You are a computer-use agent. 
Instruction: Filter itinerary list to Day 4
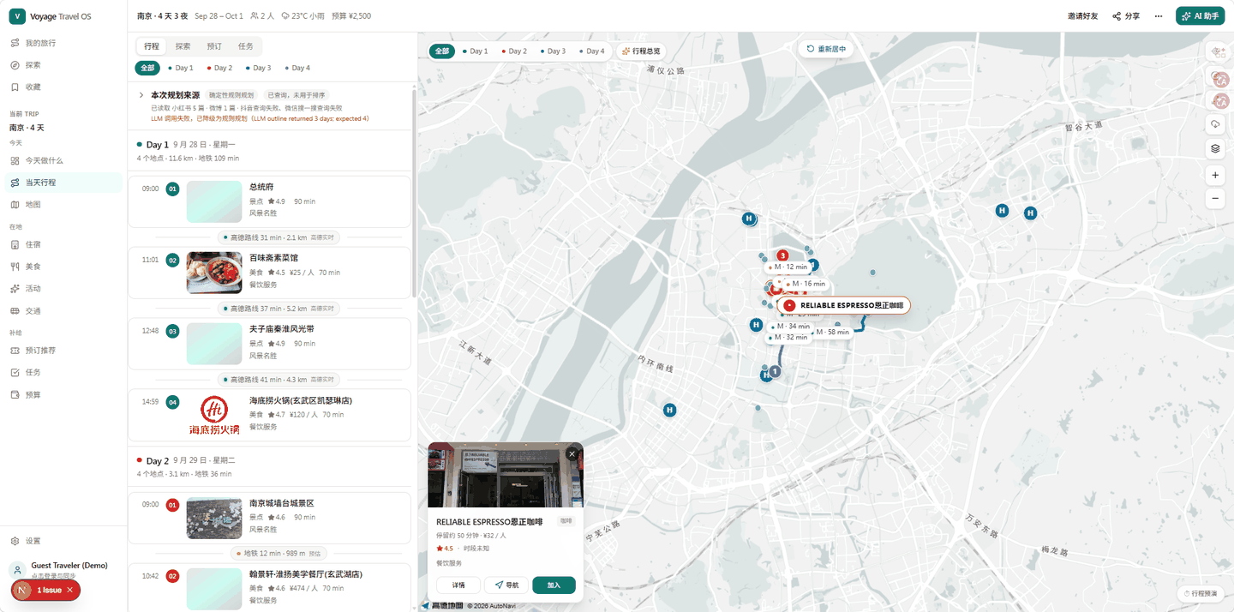click(x=297, y=68)
